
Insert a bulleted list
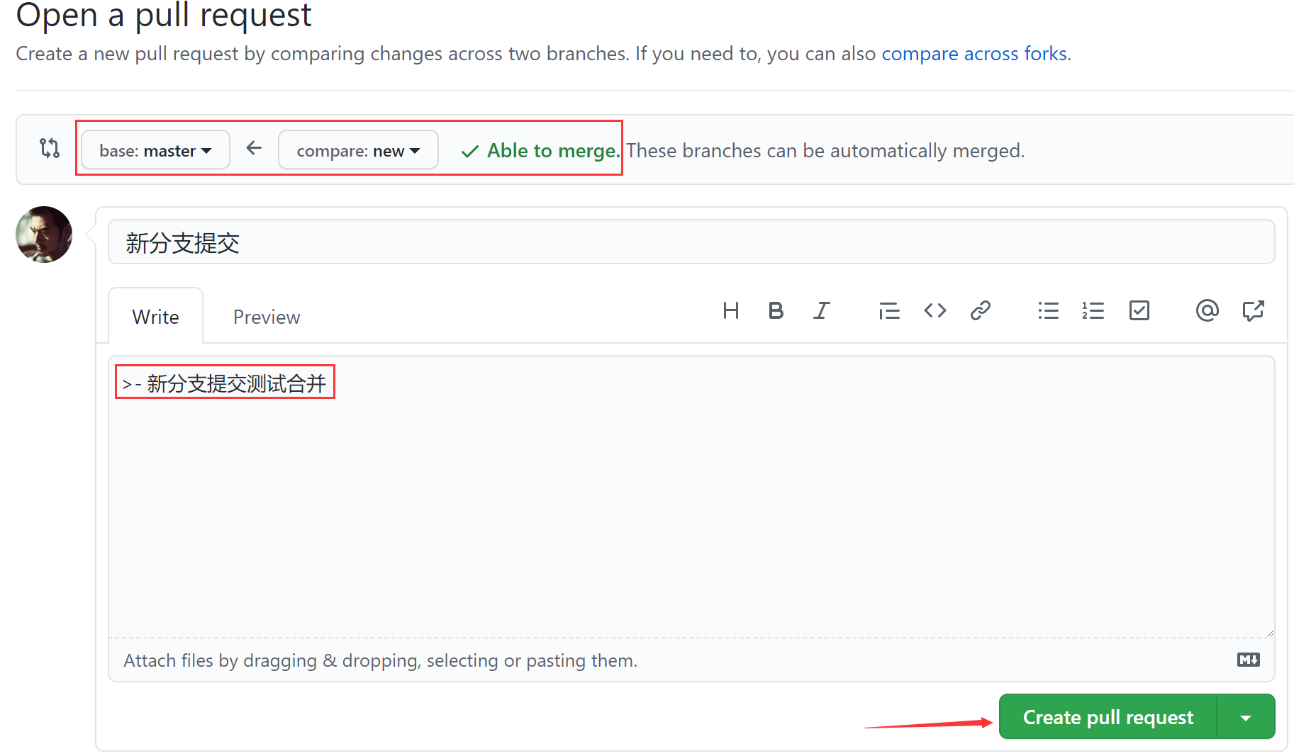(x=1048, y=311)
